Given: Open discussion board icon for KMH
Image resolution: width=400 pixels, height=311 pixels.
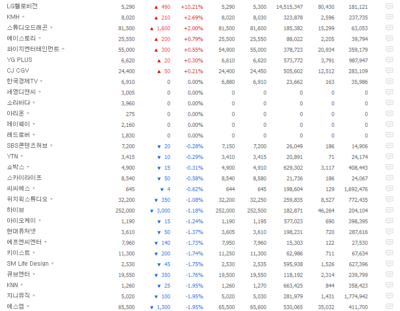Looking at the screenshot, I should [389, 17].
